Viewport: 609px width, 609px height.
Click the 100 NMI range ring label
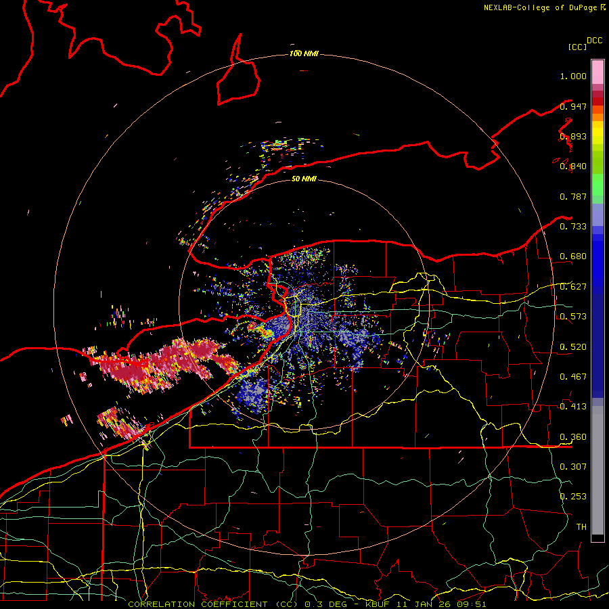304,53
